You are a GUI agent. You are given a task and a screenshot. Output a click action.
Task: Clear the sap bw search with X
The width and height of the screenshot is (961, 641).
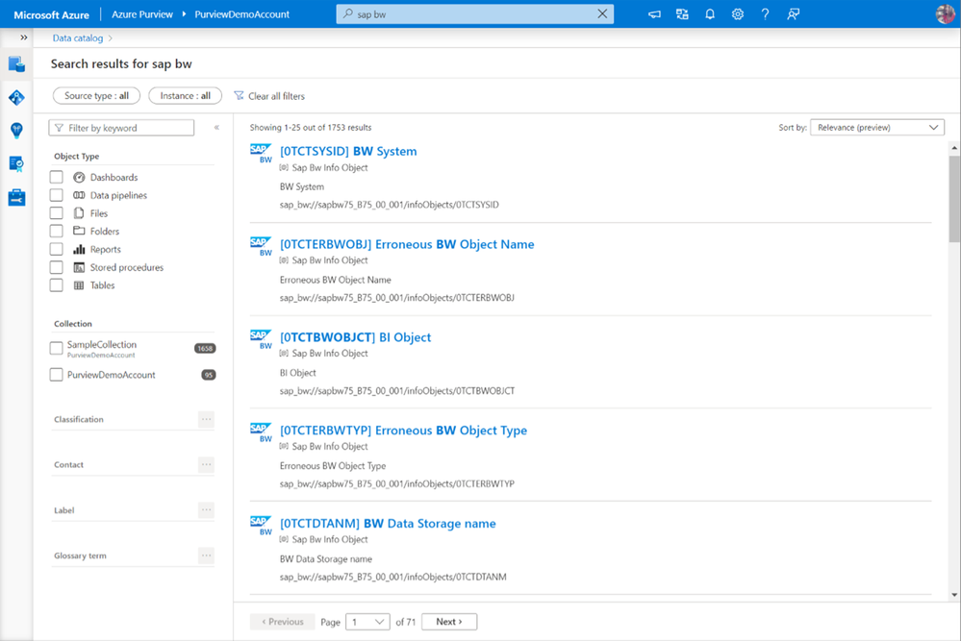[602, 13]
